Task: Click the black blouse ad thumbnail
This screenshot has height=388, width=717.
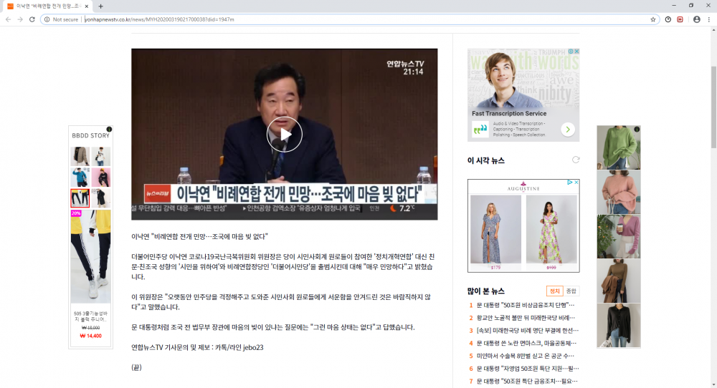Action: click(618, 326)
